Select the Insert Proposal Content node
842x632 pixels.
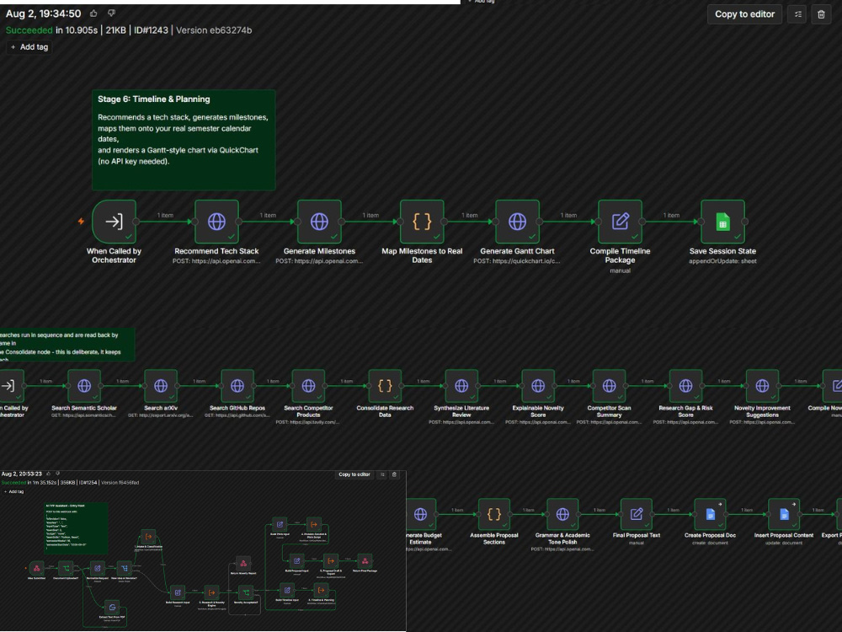click(x=783, y=514)
